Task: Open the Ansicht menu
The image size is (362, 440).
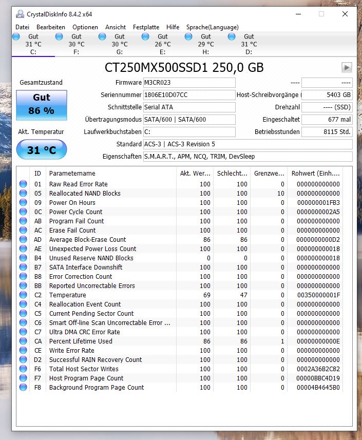Action: (x=116, y=27)
